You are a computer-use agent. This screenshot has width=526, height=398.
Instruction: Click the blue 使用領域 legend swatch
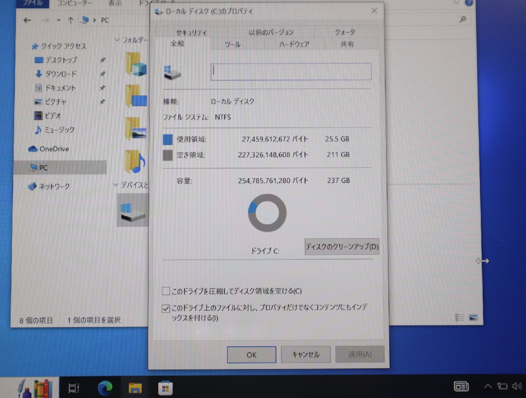click(x=167, y=139)
